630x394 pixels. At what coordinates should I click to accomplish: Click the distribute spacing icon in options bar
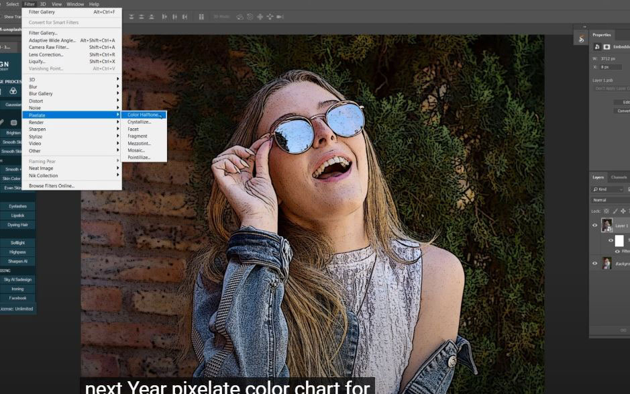point(202,17)
